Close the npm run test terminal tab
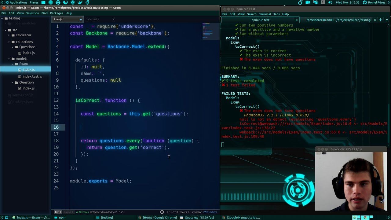The image size is (391, 220). coord(296,20)
